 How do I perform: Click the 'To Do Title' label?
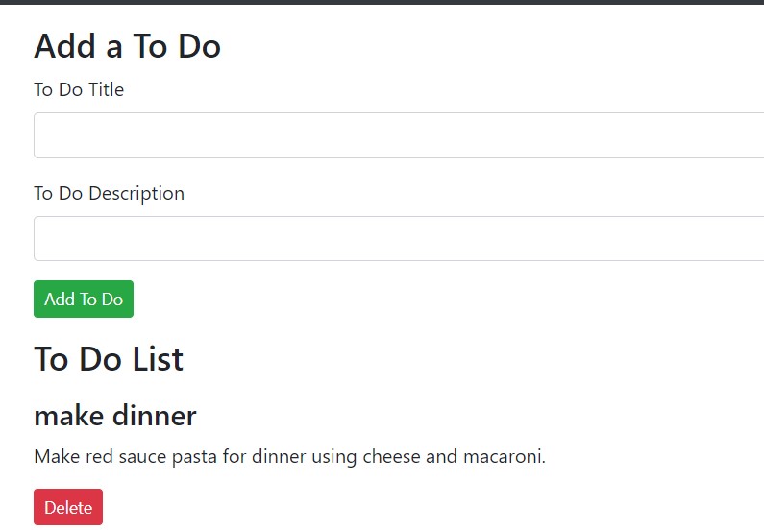79,89
